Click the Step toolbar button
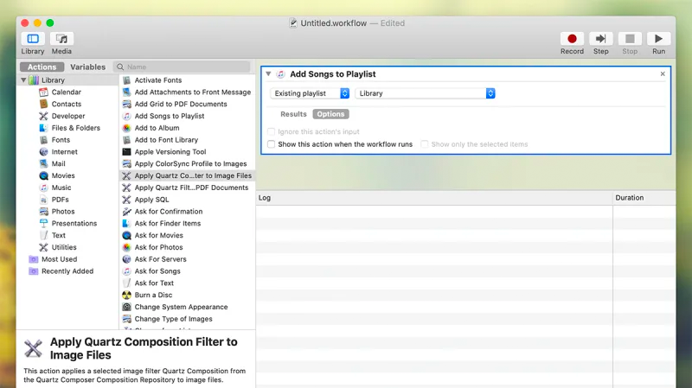The image size is (692, 388). pos(600,39)
